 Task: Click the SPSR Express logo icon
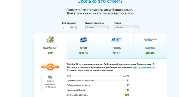(83, 40)
